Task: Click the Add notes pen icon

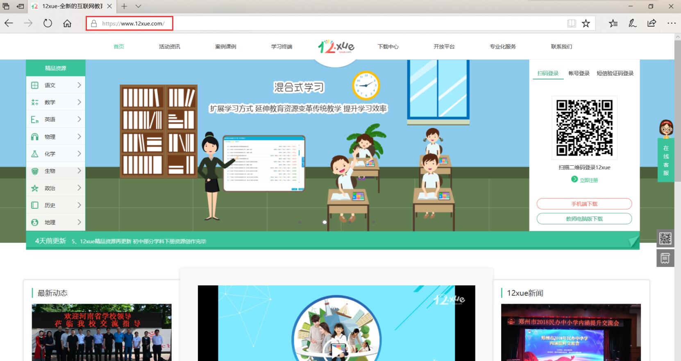Action: point(632,23)
